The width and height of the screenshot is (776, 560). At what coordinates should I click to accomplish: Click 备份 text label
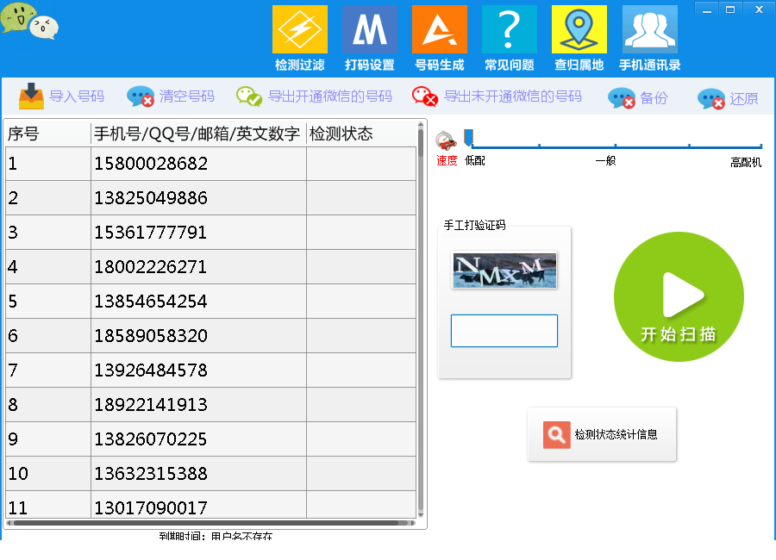[654, 98]
